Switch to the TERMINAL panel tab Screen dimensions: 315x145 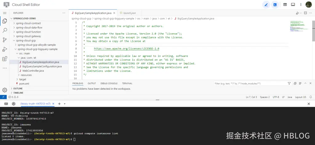[x=127, y=84]
